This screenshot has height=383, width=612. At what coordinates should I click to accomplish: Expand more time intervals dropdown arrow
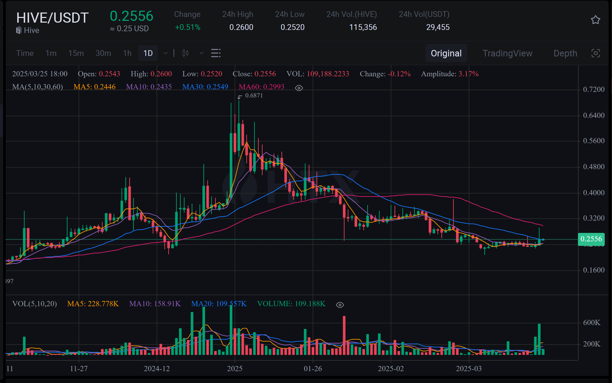[x=165, y=53]
